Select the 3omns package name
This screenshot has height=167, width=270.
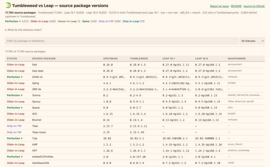pos(36,95)
